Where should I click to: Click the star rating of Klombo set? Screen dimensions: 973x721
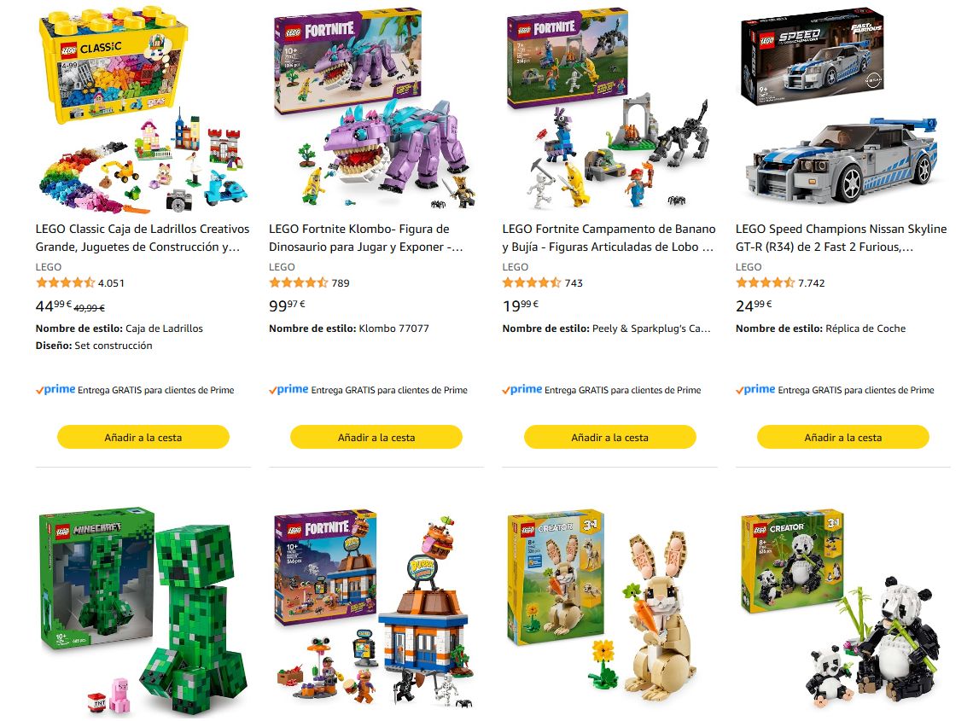[x=299, y=283]
